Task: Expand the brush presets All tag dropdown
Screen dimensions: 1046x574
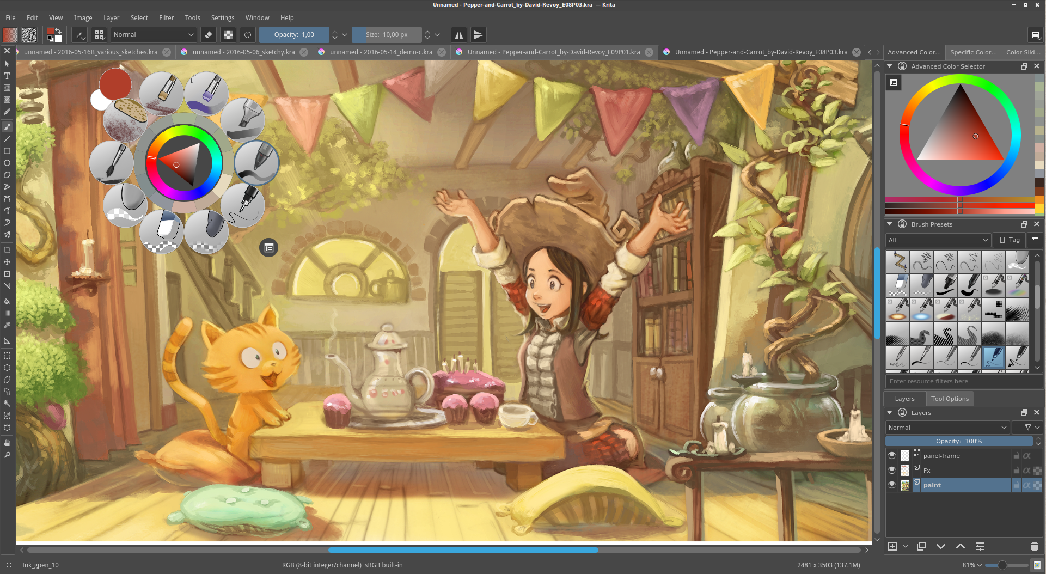Action: pos(938,240)
